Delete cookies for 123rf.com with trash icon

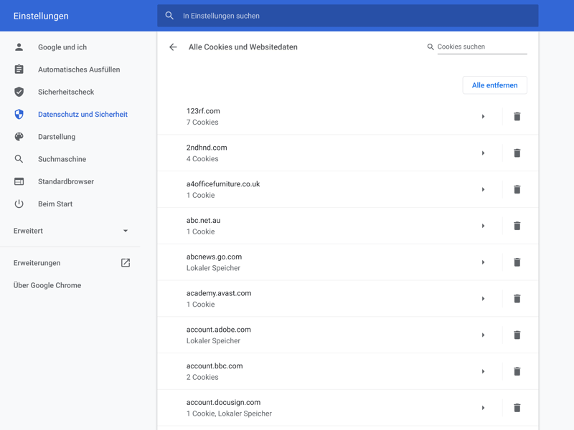coord(517,117)
